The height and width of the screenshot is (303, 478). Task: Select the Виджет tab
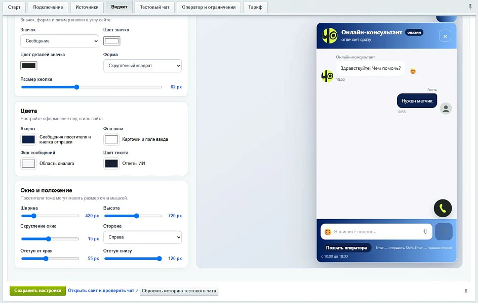(119, 7)
